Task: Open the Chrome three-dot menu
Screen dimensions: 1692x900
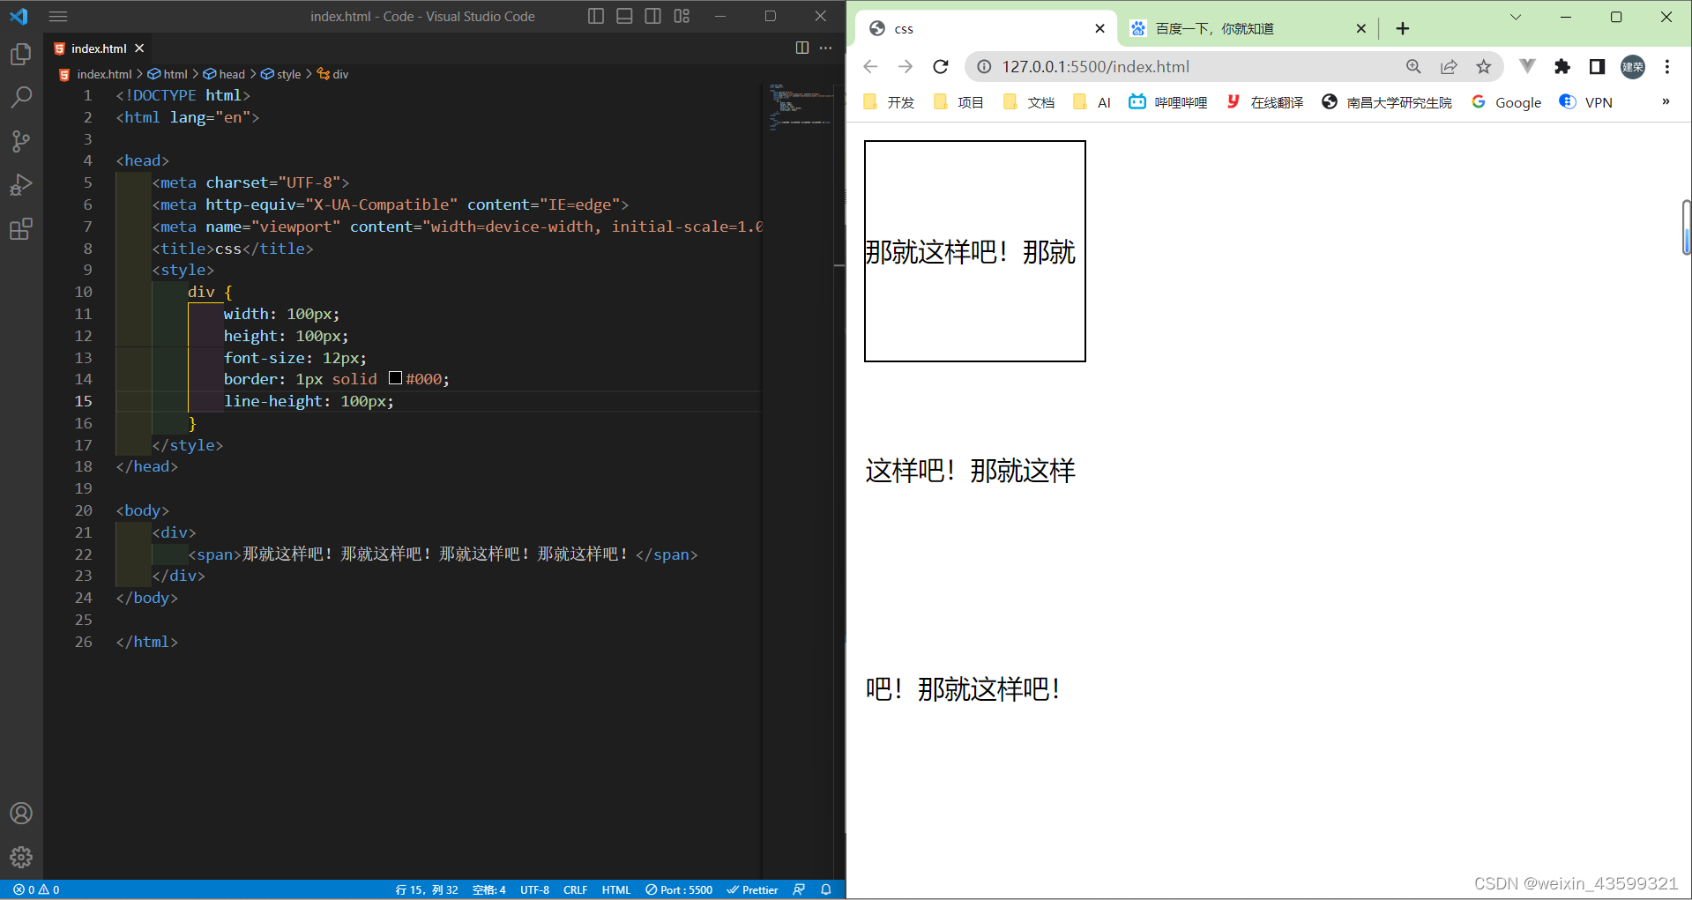Action: tap(1666, 66)
